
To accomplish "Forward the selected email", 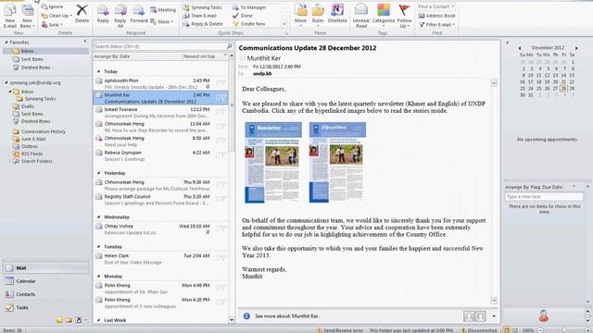I will click(139, 15).
